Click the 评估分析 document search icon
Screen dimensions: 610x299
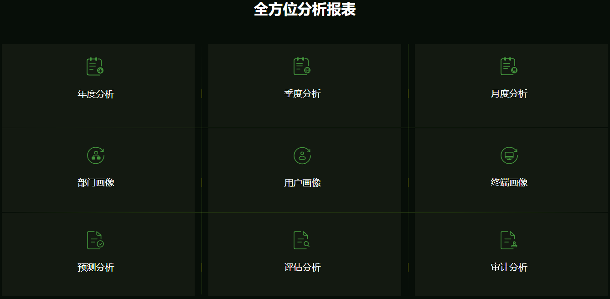(x=302, y=240)
